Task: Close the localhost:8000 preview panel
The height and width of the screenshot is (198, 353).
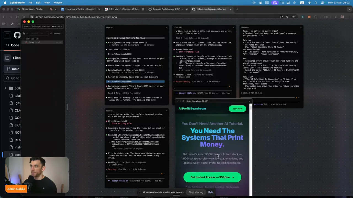Action: (x=250, y=101)
